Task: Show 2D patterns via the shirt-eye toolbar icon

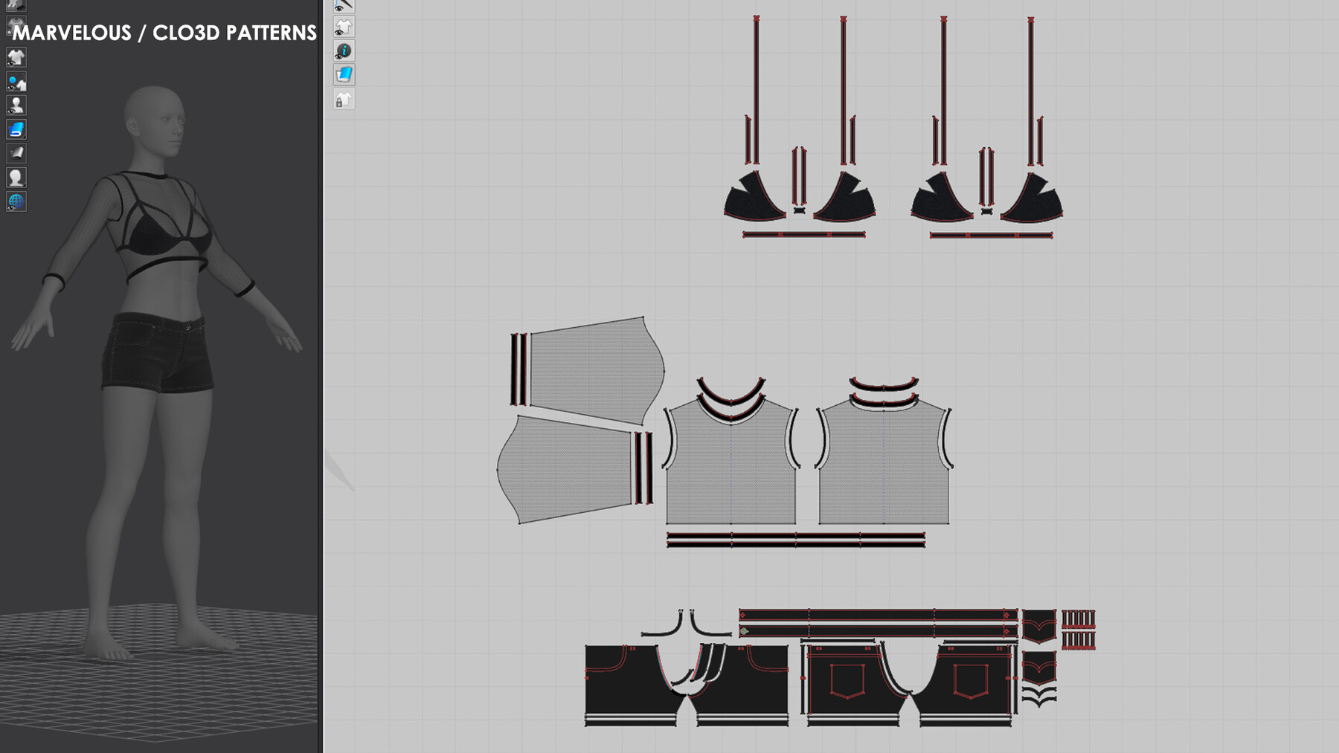Action: click(x=343, y=28)
